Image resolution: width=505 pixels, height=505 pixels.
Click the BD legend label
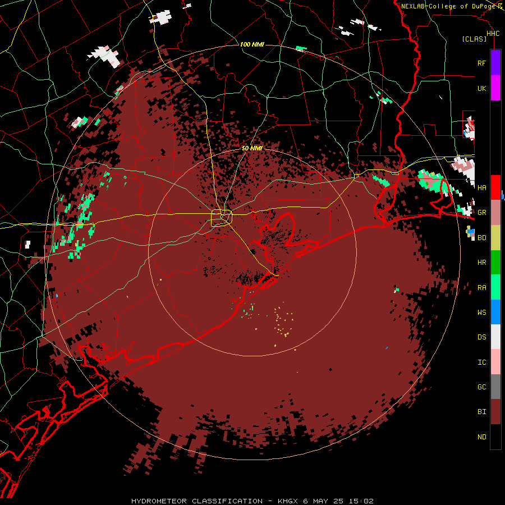(x=482, y=238)
